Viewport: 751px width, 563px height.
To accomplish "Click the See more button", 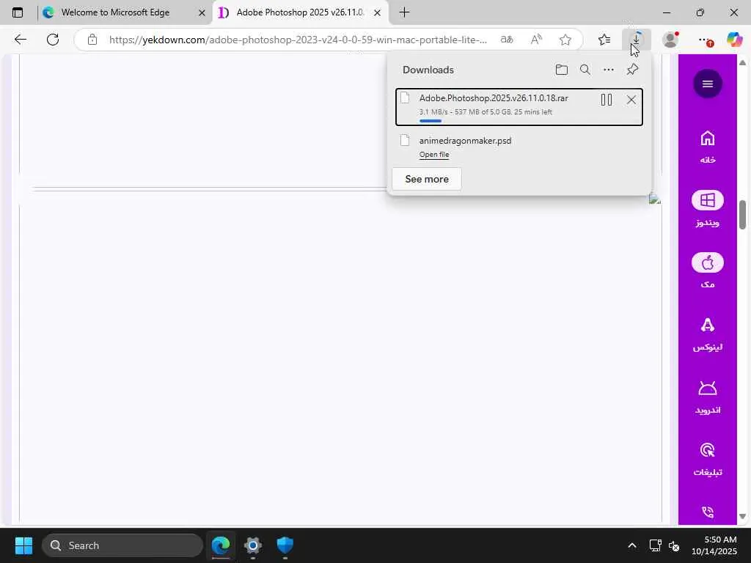I will coord(427,179).
